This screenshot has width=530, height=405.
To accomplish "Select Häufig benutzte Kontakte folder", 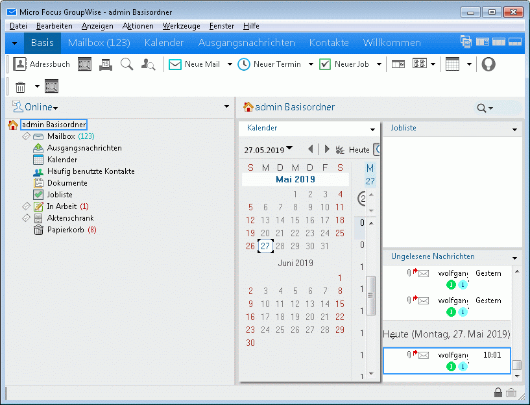I will point(91,171).
